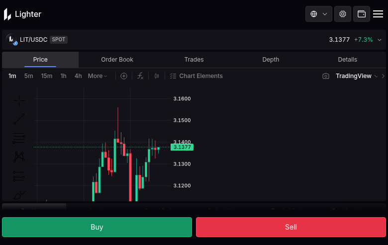Open the settings gear

[x=343, y=14]
